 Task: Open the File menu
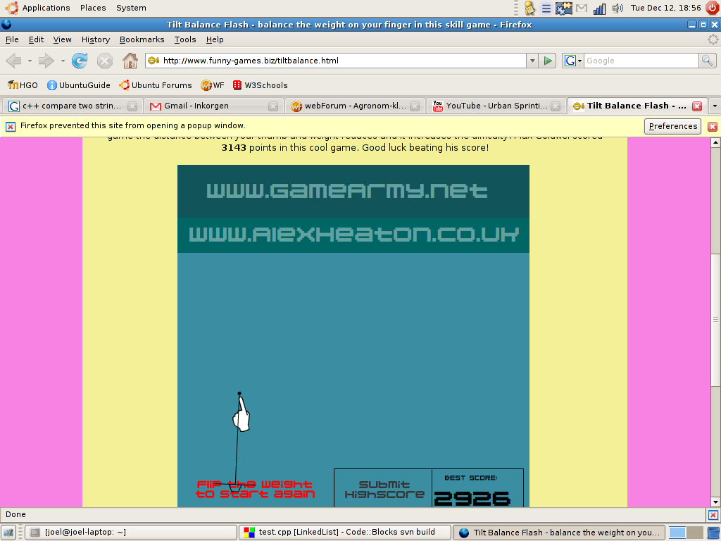[x=12, y=39]
